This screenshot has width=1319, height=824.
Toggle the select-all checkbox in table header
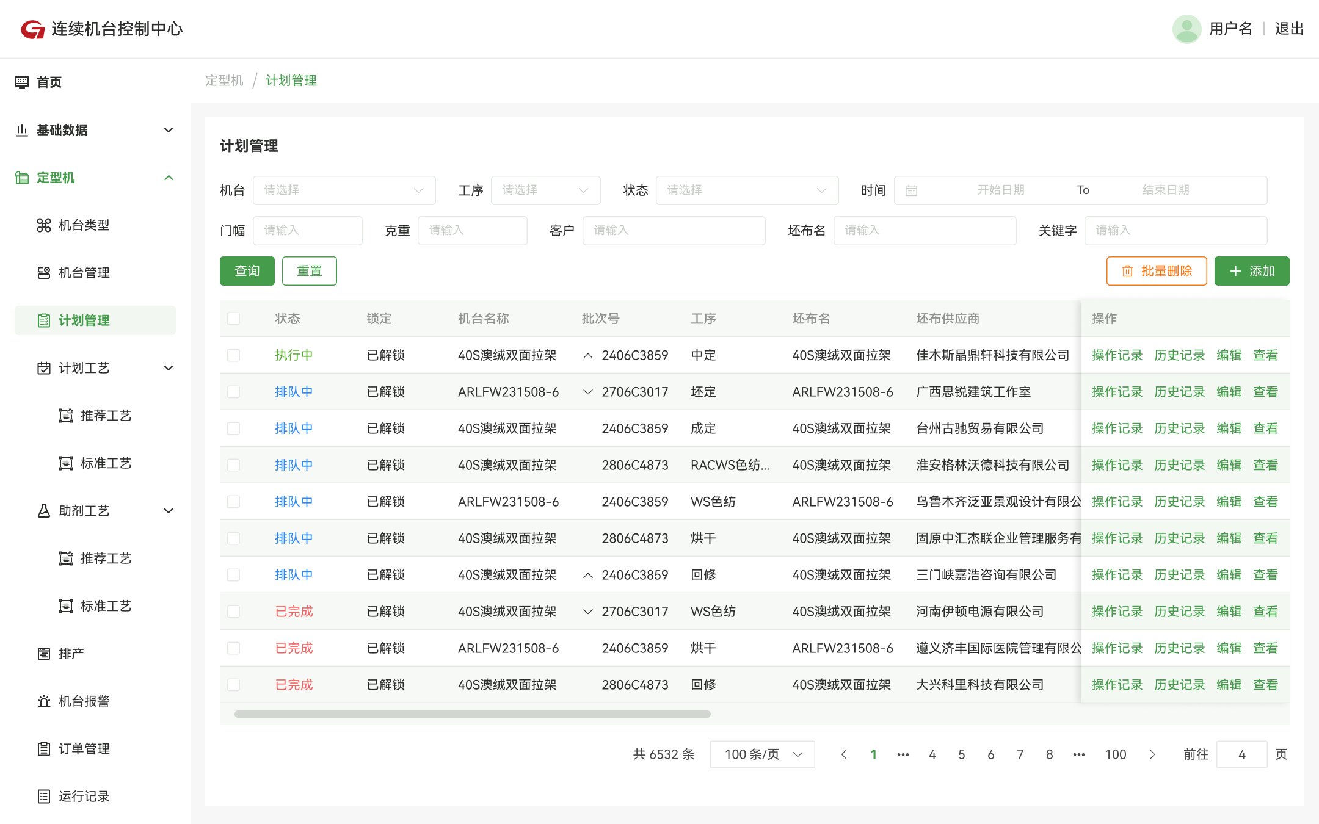(234, 319)
